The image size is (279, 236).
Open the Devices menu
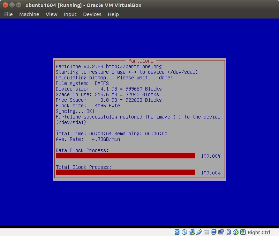click(92, 14)
